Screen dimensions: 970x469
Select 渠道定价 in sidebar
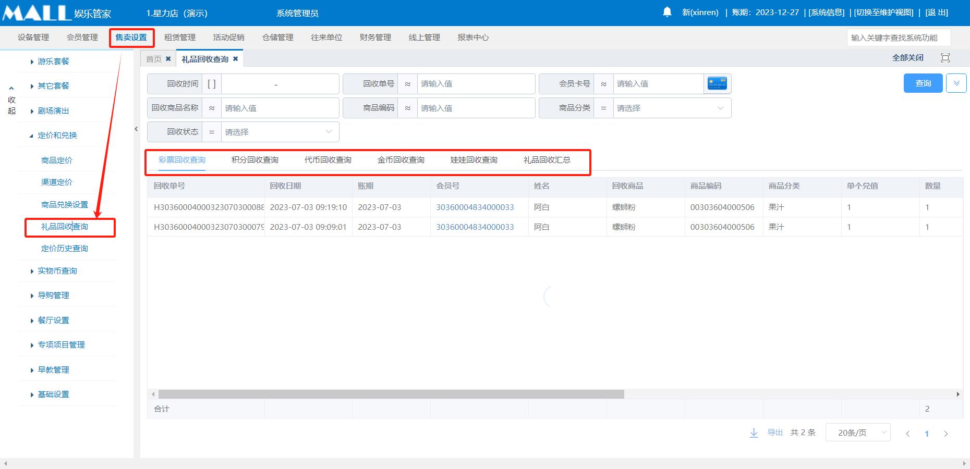pos(57,182)
